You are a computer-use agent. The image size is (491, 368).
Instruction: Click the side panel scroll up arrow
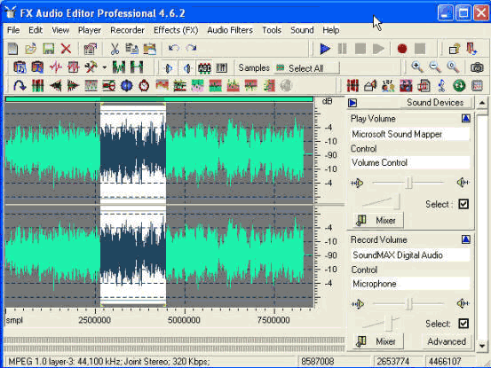pos(482,103)
